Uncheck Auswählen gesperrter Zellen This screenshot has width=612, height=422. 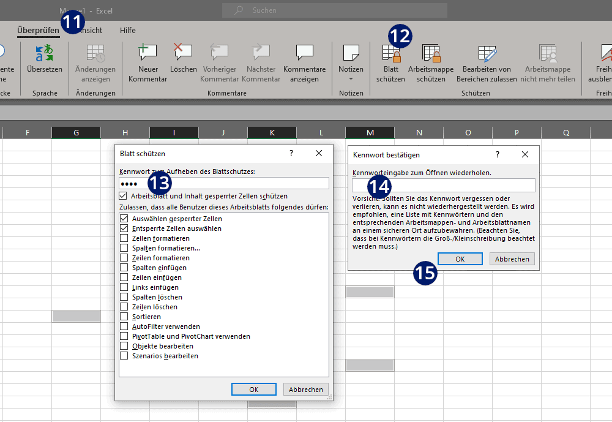click(x=124, y=219)
